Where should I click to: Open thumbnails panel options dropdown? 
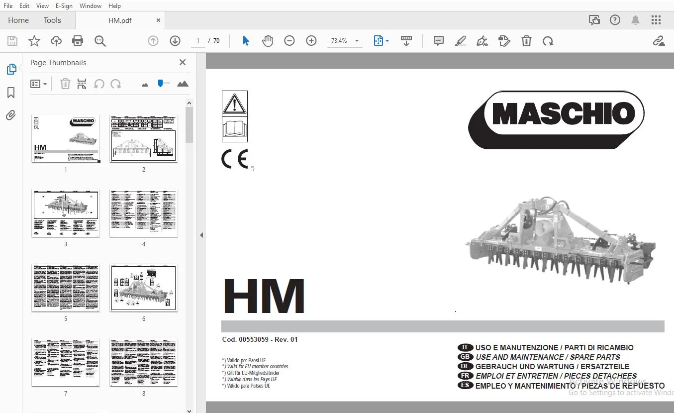coord(39,84)
